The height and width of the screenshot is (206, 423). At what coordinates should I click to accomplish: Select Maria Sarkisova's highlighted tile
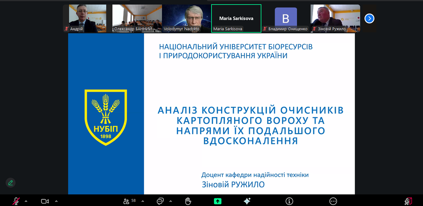[x=236, y=18]
